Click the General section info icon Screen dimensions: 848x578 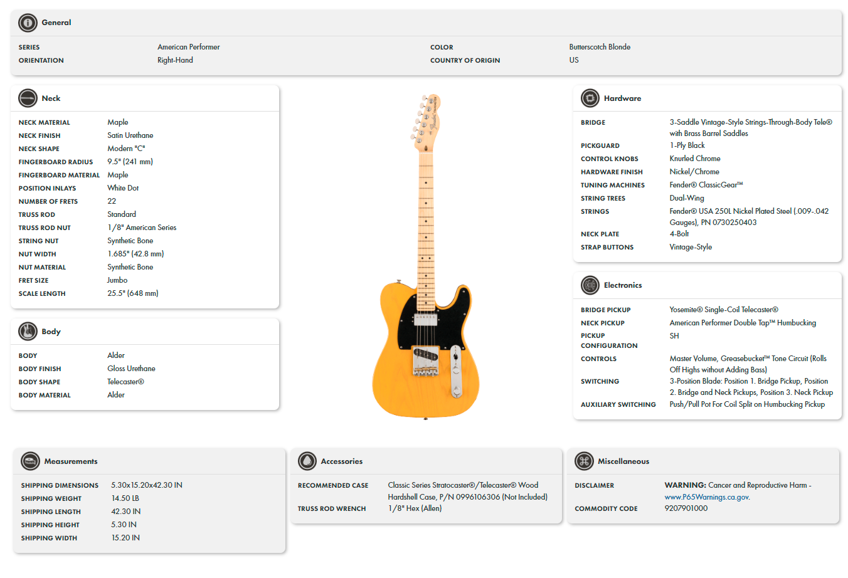click(x=27, y=23)
